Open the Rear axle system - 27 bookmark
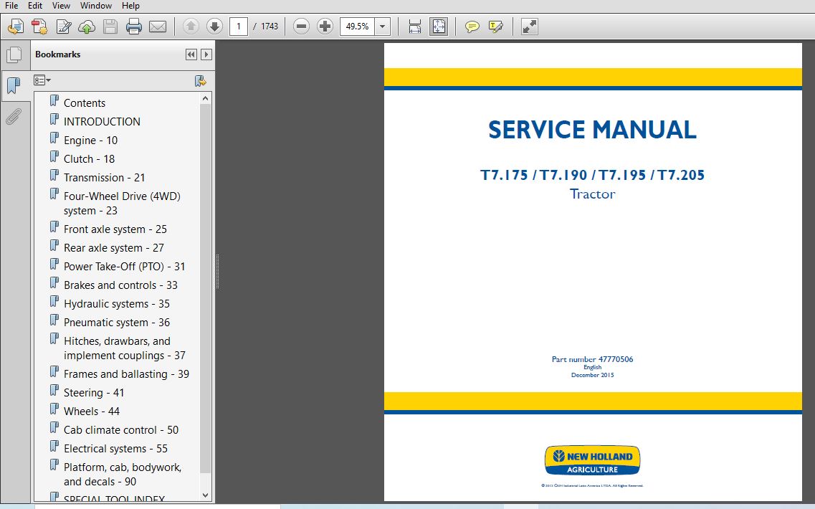Image resolution: width=815 pixels, height=509 pixels. coord(113,248)
